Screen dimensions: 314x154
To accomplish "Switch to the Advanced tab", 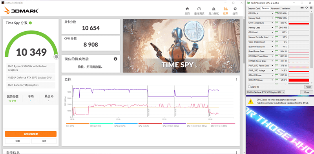I will click(x=275, y=9).
